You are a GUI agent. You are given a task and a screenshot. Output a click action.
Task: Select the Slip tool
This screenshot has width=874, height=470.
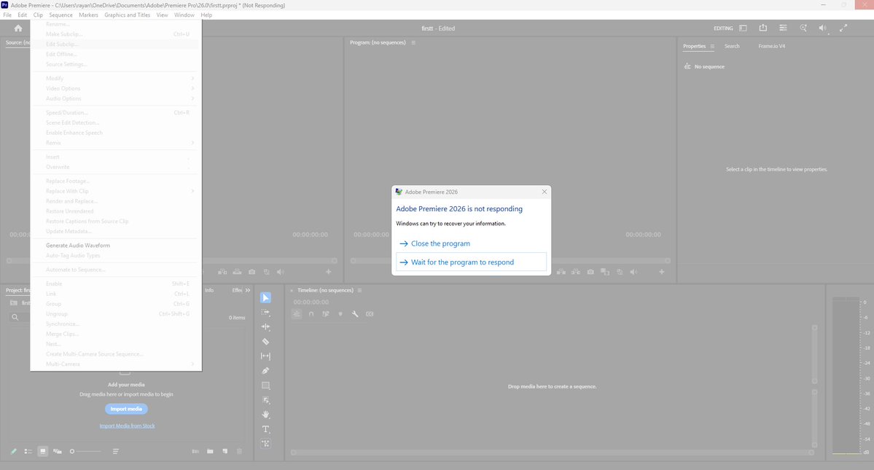click(x=266, y=356)
